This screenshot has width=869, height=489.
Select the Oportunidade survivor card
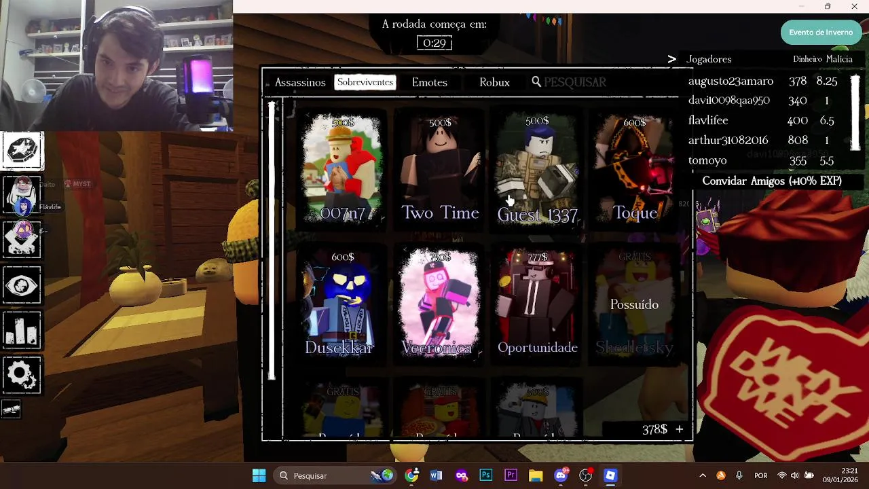(537, 304)
